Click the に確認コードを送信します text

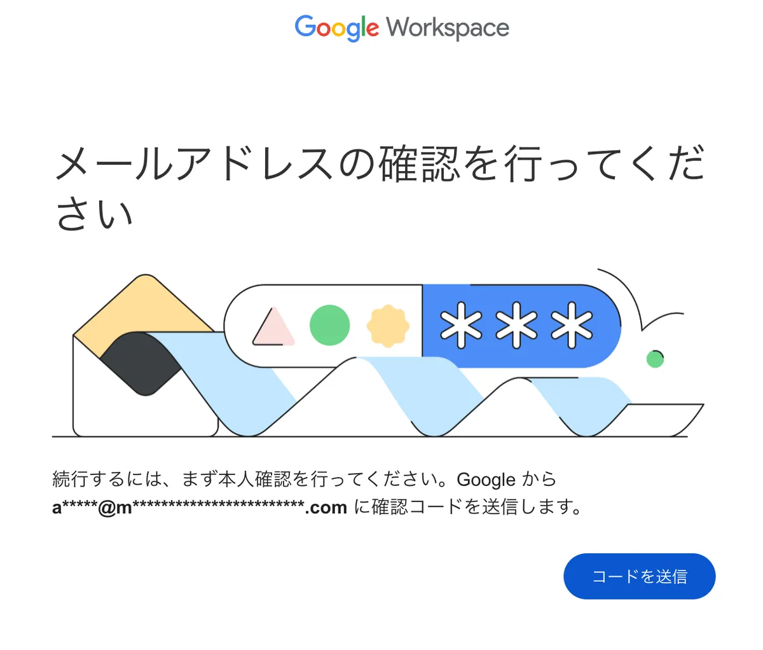[467, 508]
